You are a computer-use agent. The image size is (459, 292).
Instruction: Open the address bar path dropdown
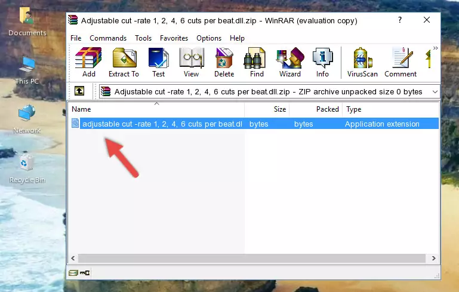point(435,92)
